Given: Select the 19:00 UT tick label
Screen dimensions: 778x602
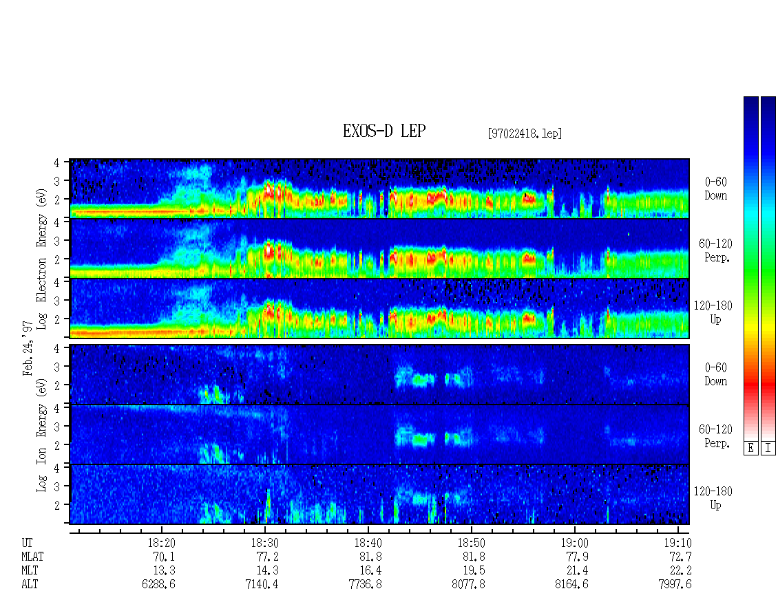Looking at the screenshot, I should (x=575, y=543).
